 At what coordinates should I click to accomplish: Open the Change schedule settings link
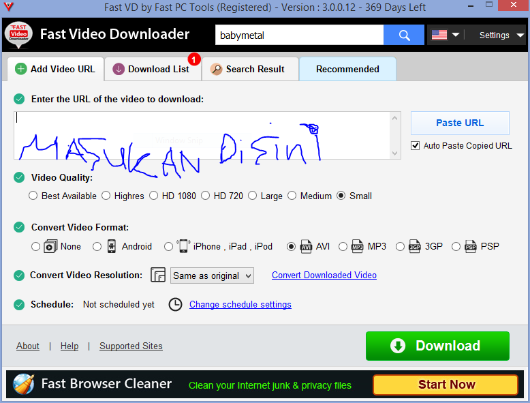coord(240,305)
